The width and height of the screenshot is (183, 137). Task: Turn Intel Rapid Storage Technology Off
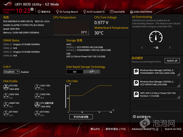(92, 72)
